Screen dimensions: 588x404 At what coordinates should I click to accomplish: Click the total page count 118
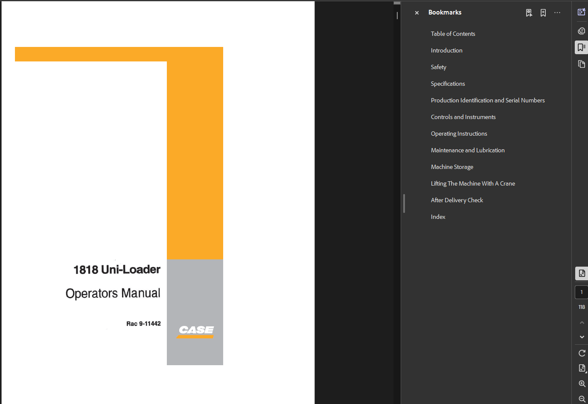tap(582, 307)
